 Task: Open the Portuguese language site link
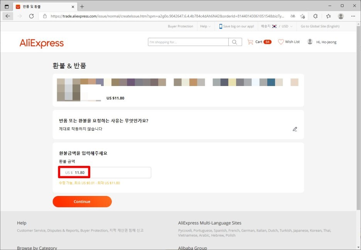coord(202,230)
